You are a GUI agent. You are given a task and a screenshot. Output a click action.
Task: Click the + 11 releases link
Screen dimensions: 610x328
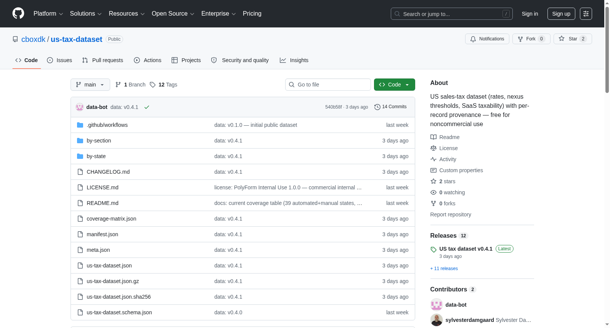[x=444, y=269]
